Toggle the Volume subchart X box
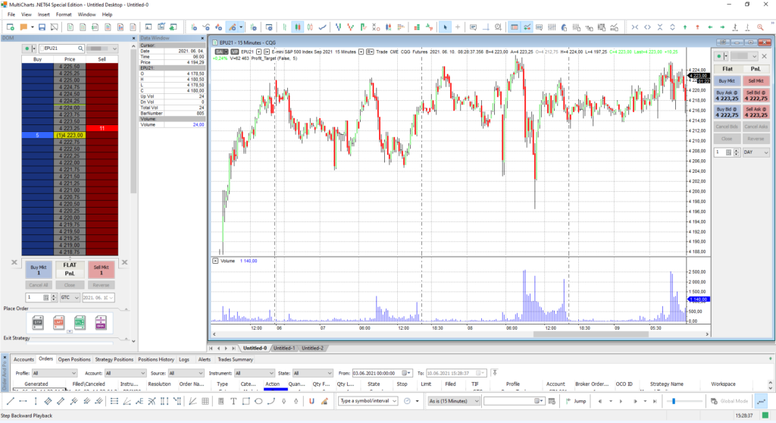The image size is (776, 423). pyautogui.click(x=215, y=260)
